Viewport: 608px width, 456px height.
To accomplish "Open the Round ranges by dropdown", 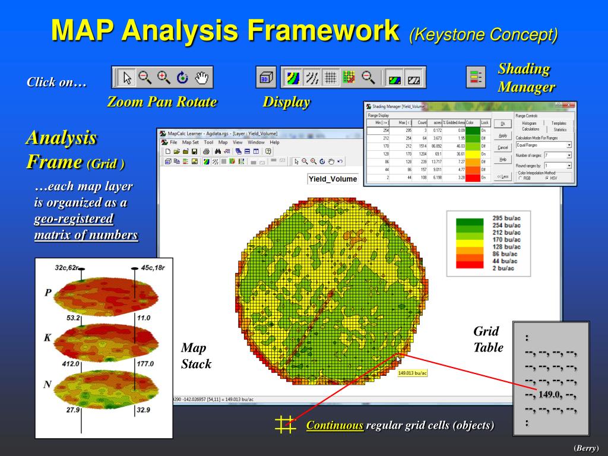I will (569, 166).
